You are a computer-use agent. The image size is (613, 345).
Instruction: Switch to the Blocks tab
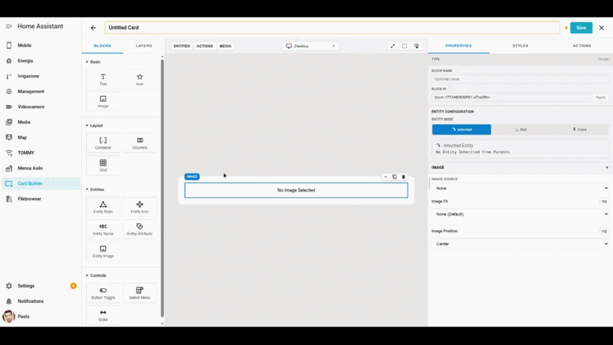103,46
